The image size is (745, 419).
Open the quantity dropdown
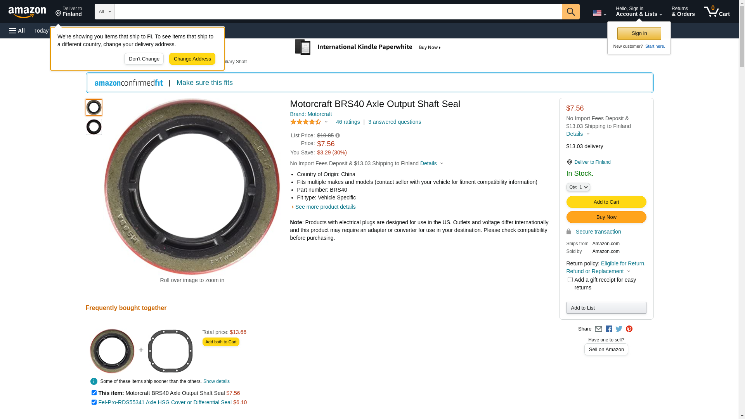[x=578, y=187]
